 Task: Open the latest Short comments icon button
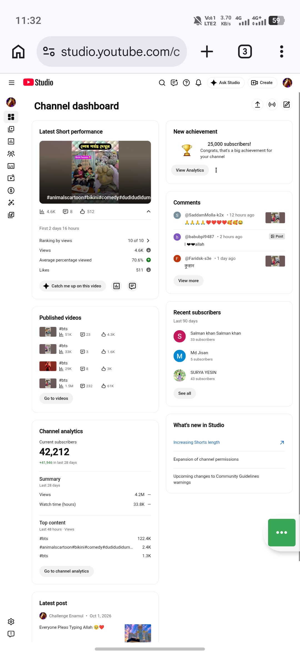coord(132,286)
